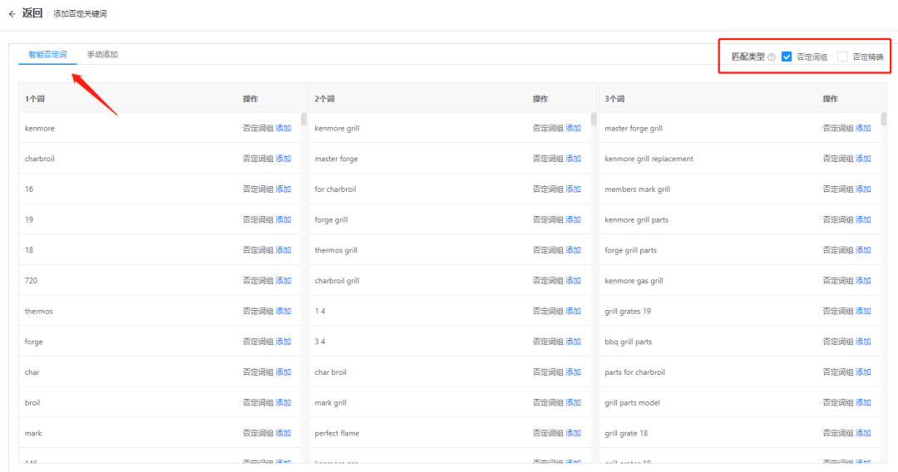
Task: Click the back arrow icon
Action: pyautogui.click(x=12, y=14)
